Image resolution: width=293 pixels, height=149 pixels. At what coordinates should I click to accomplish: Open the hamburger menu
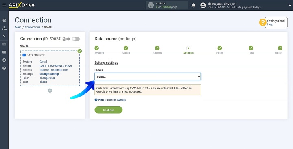[4, 5]
